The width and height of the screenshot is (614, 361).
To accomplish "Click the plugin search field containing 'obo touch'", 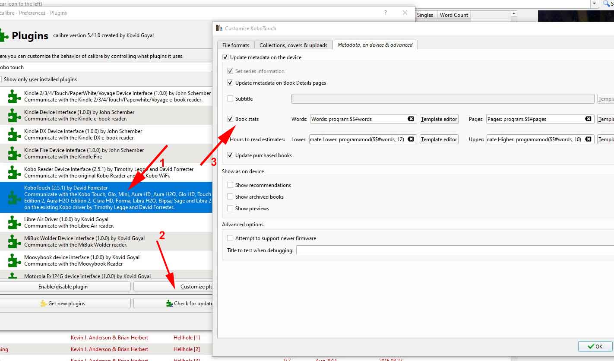I will coord(106,67).
